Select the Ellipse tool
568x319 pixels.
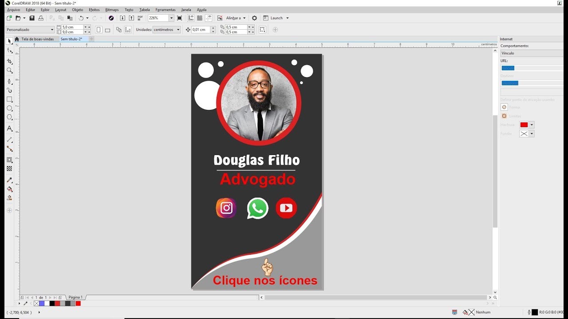(9, 108)
